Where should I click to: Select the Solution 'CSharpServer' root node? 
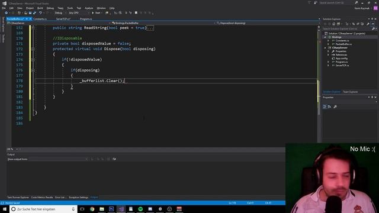tap(346, 34)
